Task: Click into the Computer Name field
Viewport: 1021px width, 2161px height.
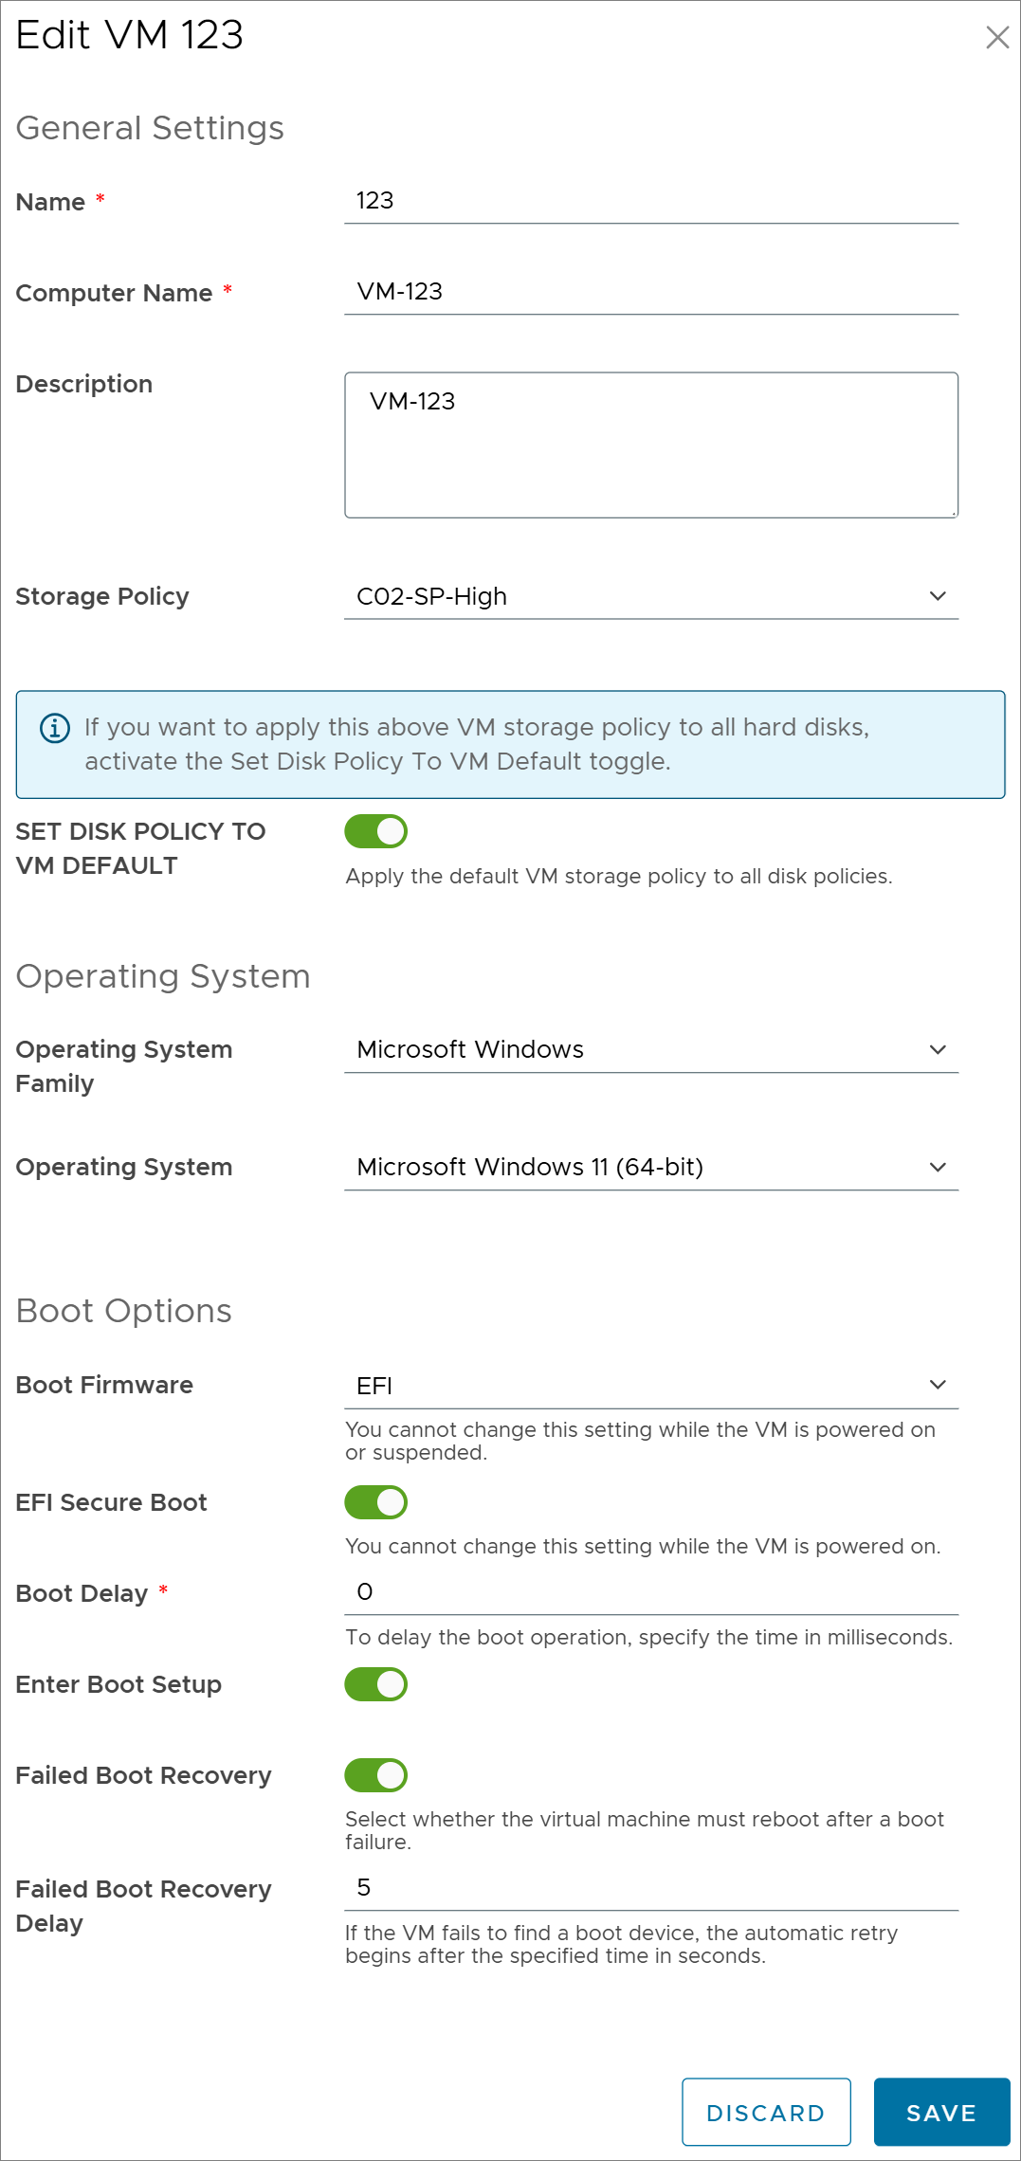Action: pyautogui.click(x=651, y=292)
